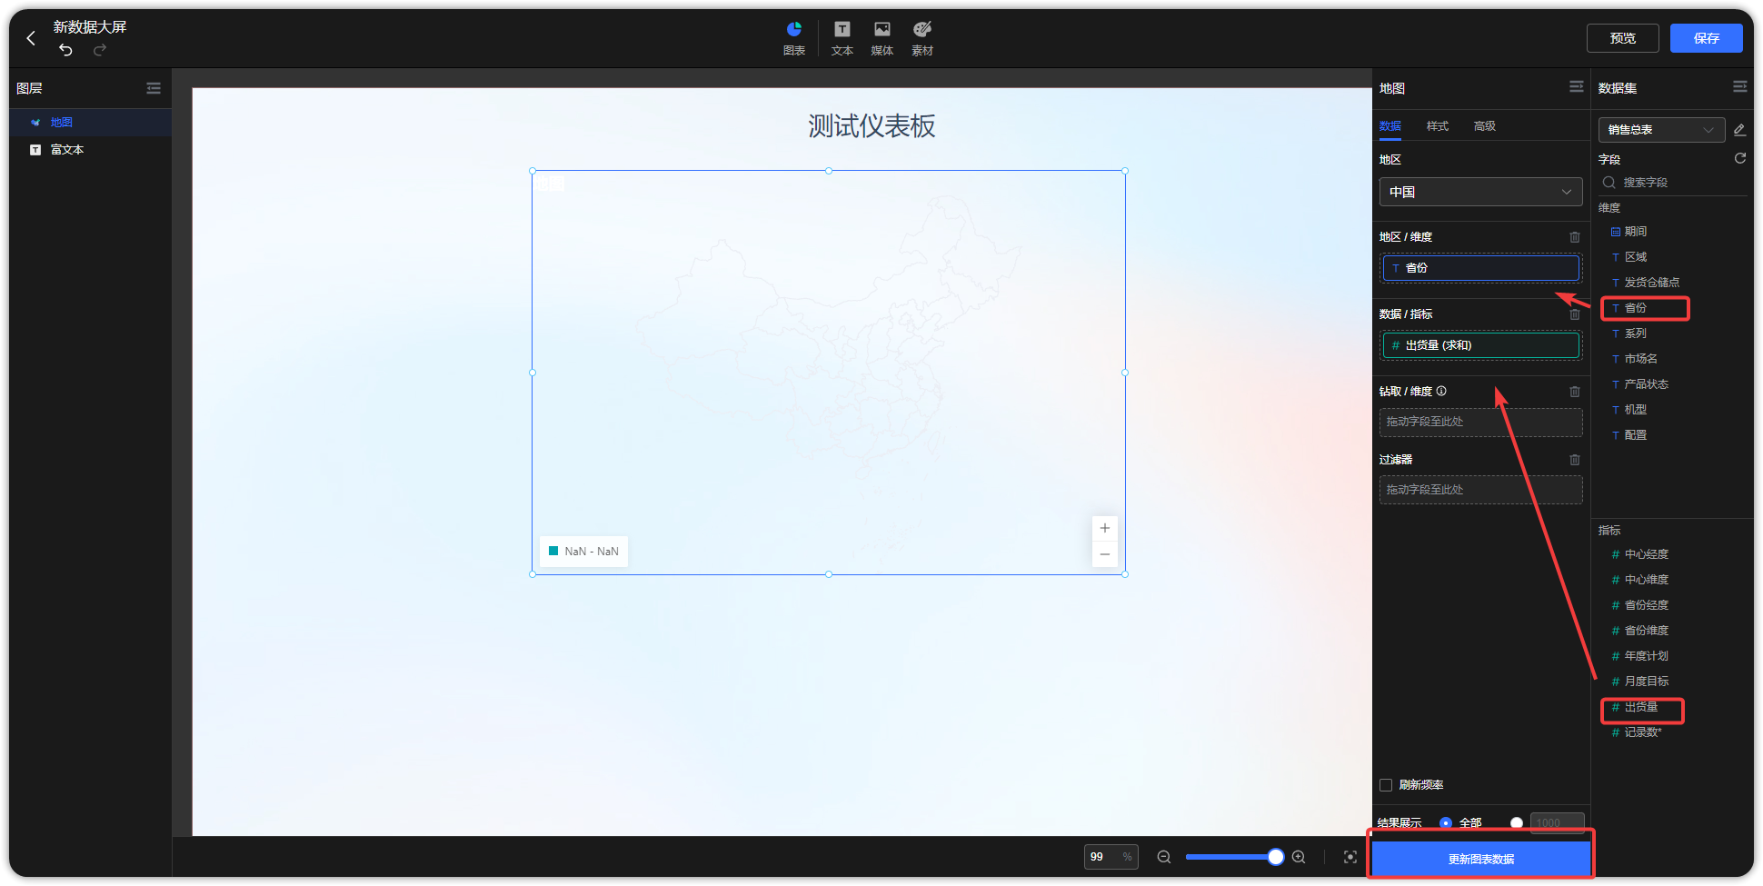Image resolution: width=1763 pixels, height=886 pixels.
Task: Switch to the 高级 tab
Action: [1485, 126]
